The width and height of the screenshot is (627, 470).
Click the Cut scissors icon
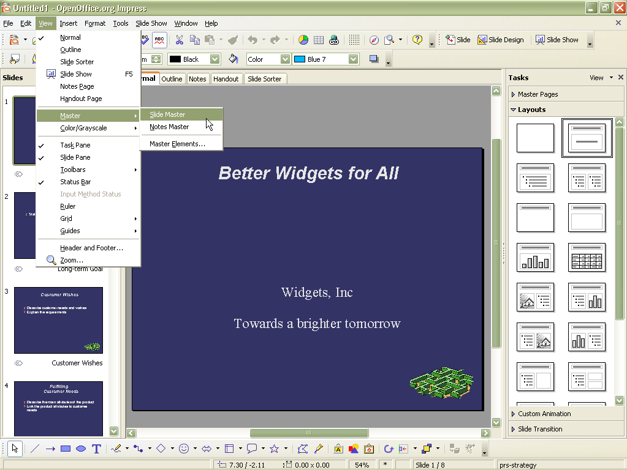coord(179,40)
